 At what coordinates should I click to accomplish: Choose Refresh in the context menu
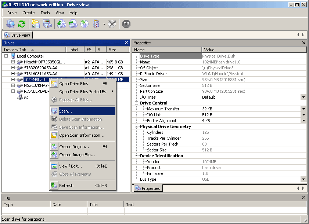83,186
